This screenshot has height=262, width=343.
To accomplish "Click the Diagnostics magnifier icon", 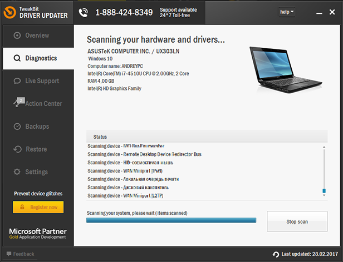I will tap(17, 58).
